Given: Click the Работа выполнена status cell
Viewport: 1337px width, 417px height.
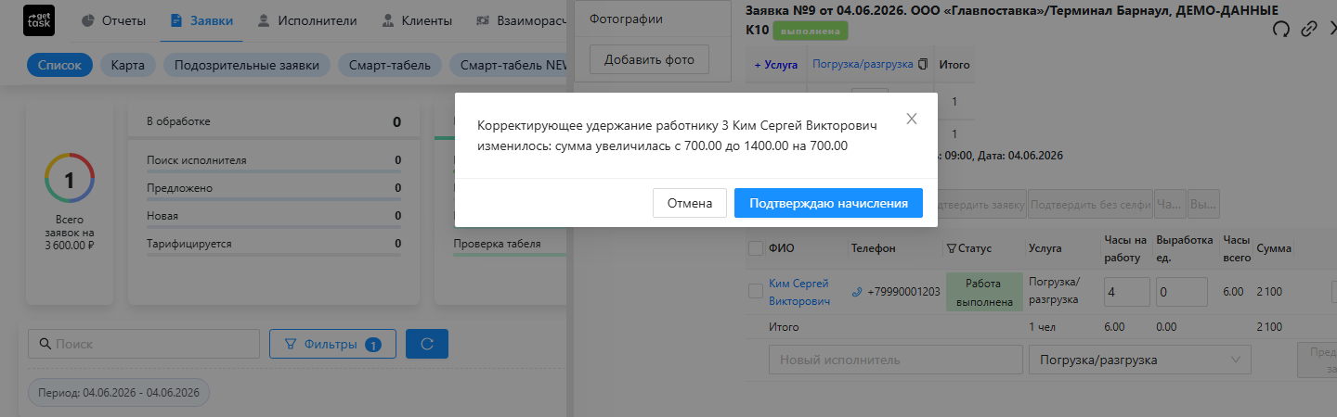Looking at the screenshot, I should (x=983, y=292).
